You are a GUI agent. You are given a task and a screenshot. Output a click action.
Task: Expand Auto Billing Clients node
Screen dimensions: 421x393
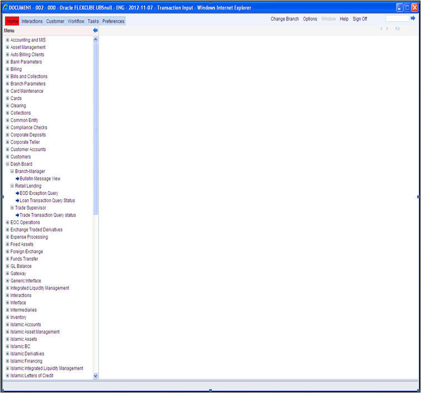click(x=8, y=54)
